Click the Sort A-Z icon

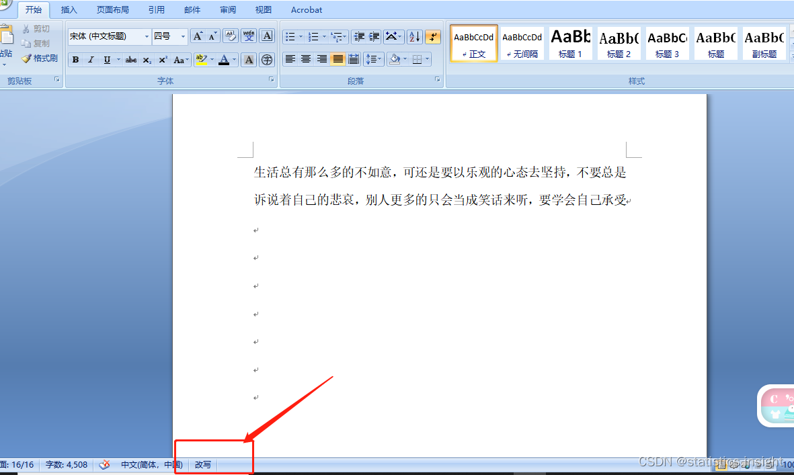click(414, 36)
